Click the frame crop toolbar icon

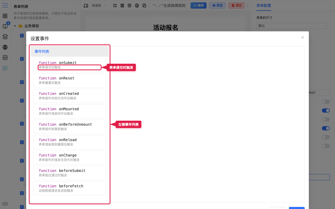[x=115, y=5]
